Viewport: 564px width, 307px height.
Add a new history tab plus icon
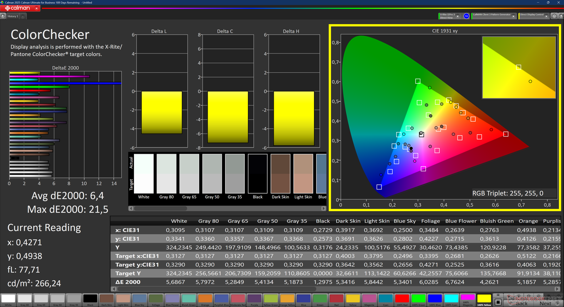(x=23, y=16)
